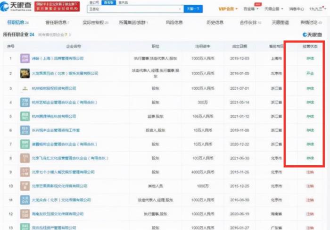Click the brown logo icon in row 8
This screenshot has width=330, height=230.
tap(25, 158)
